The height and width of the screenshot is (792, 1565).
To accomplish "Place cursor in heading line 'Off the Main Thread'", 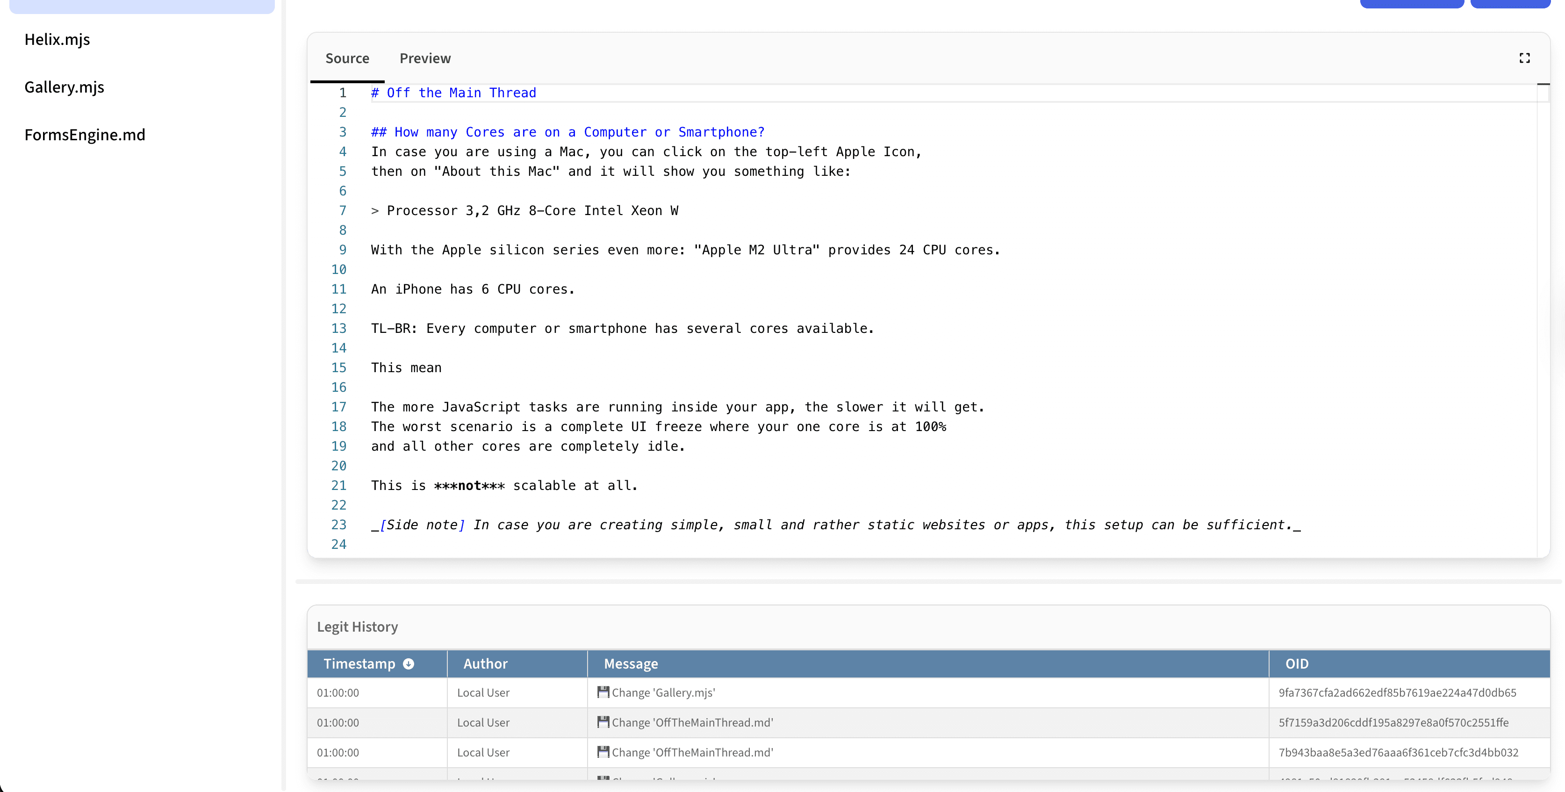I will (x=462, y=93).
